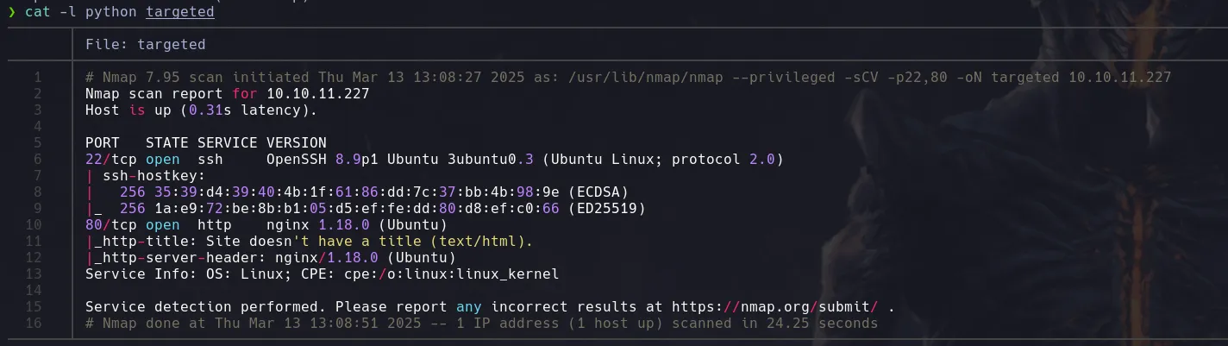Click the 'http-server-header' result line
The width and height of the screenshot is (1228, 346).
coord(270,258)
